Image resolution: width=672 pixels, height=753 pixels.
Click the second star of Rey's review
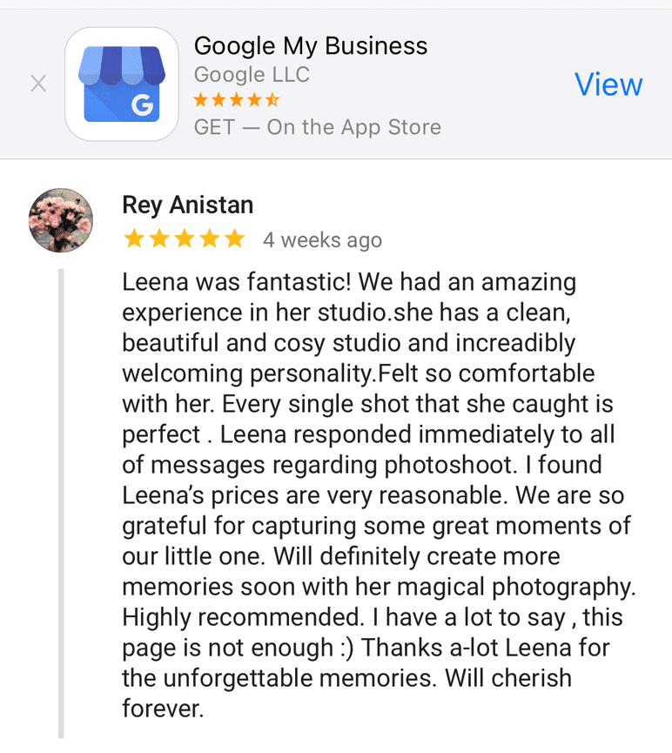(x=158, y=239)
